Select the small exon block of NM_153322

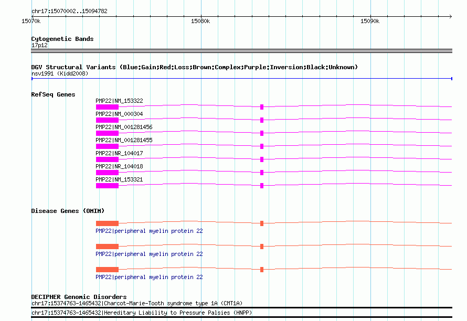(262, 107)
